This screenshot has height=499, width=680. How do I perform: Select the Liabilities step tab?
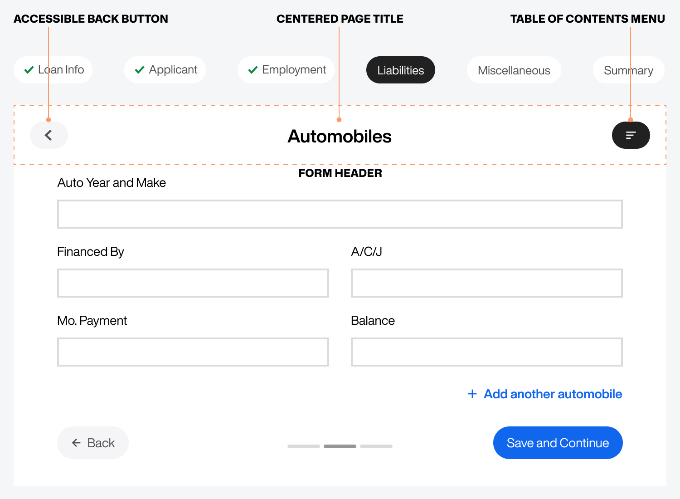[x=400, y=70]
